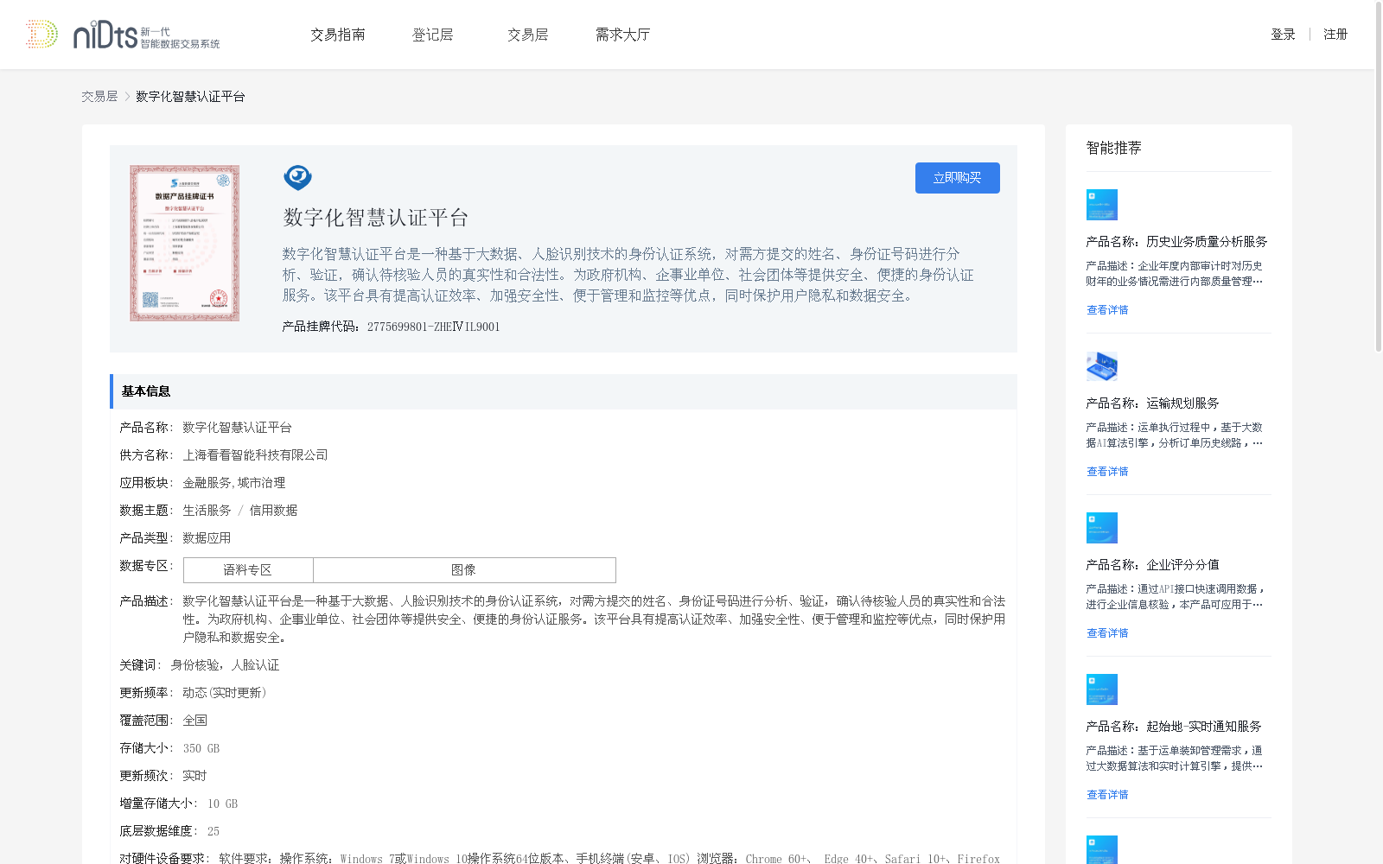Open the 需求大厅 menu

point(622,35)
